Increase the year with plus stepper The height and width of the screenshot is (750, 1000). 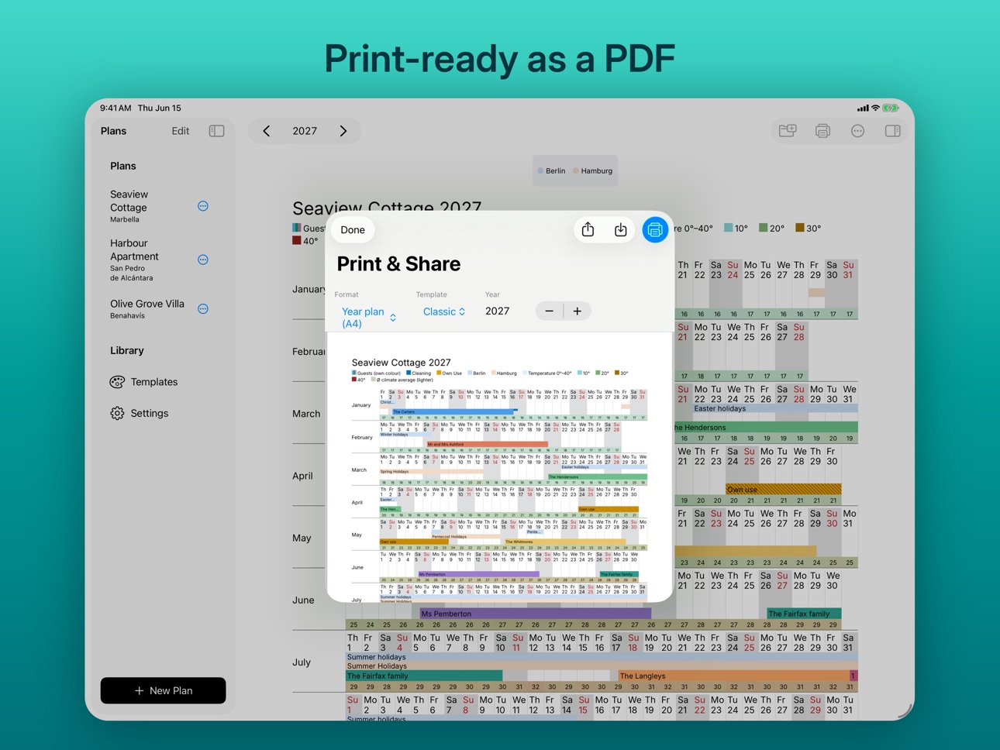[578, 311]
